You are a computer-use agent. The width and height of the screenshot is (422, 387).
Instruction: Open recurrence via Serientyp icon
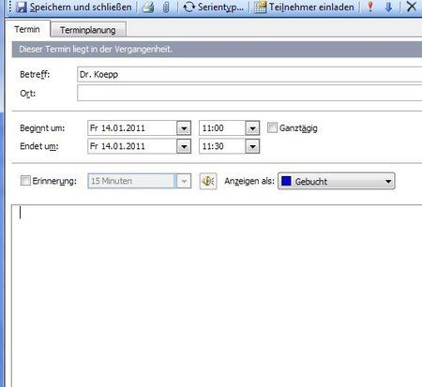pos(188,7)
